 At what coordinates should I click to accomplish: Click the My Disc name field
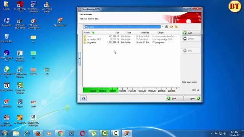tap(122, 27)
